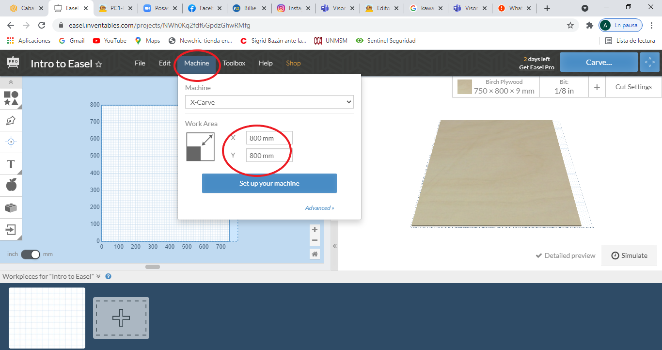This screenshot has height=350, width=662.
Task: Zoom out on the design canvas
Action: pyautogui.click(x=315, y=240)
